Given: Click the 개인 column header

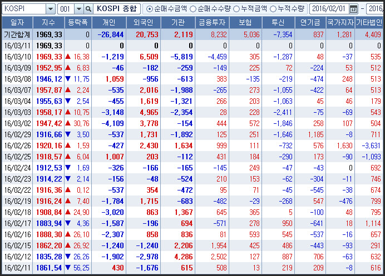Looking at the screenshot, I should (109, 23).
